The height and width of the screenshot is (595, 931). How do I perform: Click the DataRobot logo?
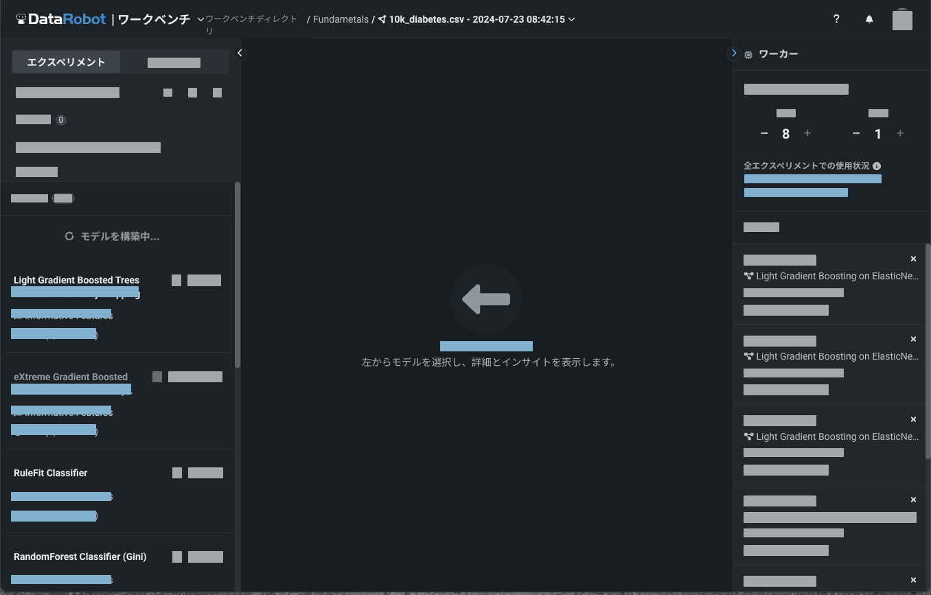coord(60,19)
